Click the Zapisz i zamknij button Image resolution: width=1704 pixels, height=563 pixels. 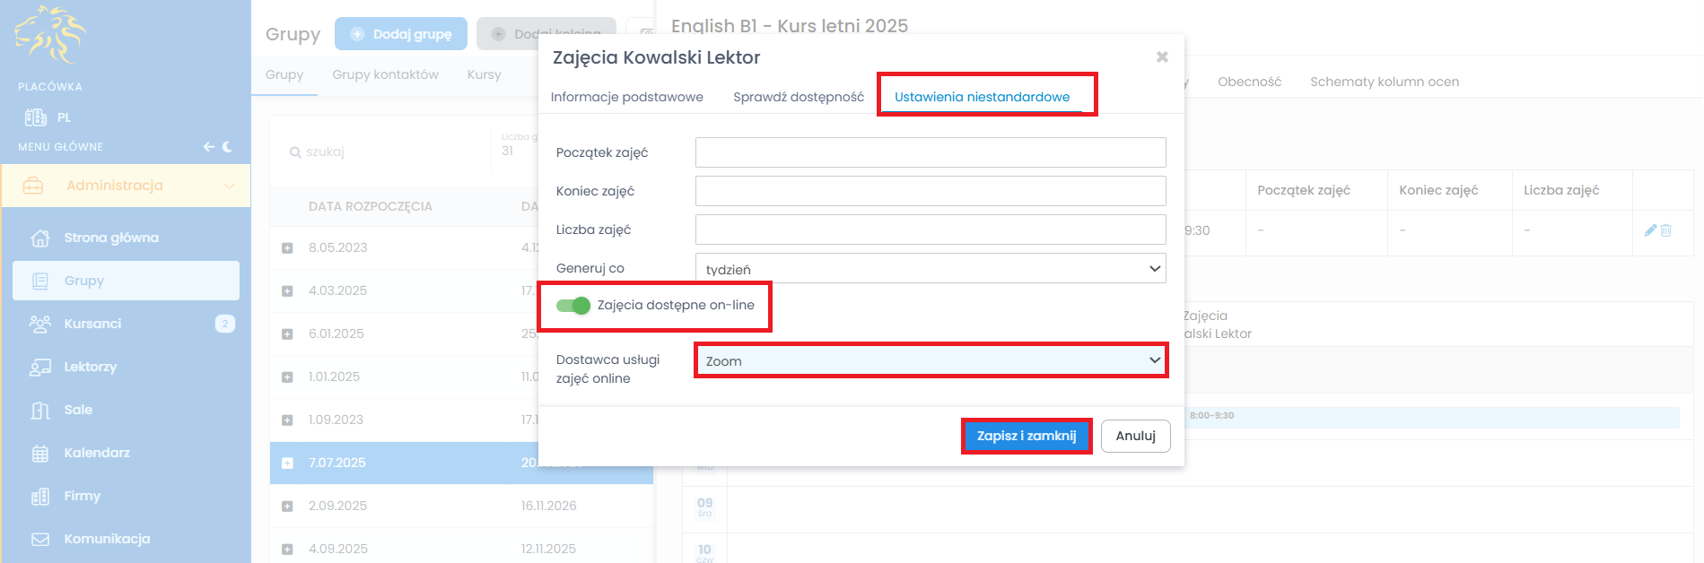(1026, 437)
